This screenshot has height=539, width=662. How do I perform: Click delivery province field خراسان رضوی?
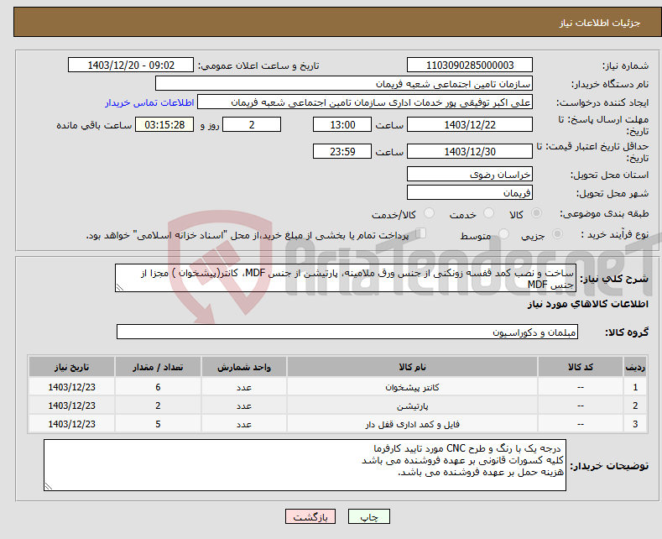coord(470,174)
